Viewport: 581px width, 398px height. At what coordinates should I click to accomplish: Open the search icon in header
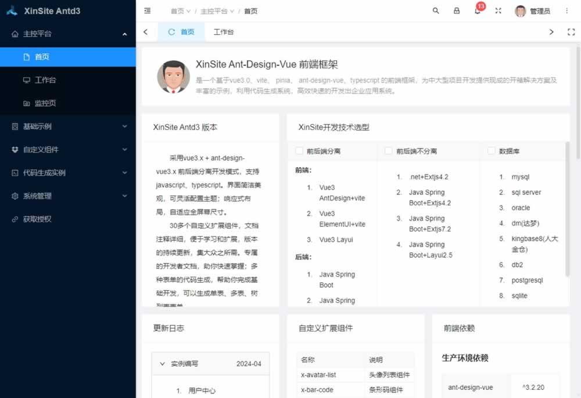436,10
